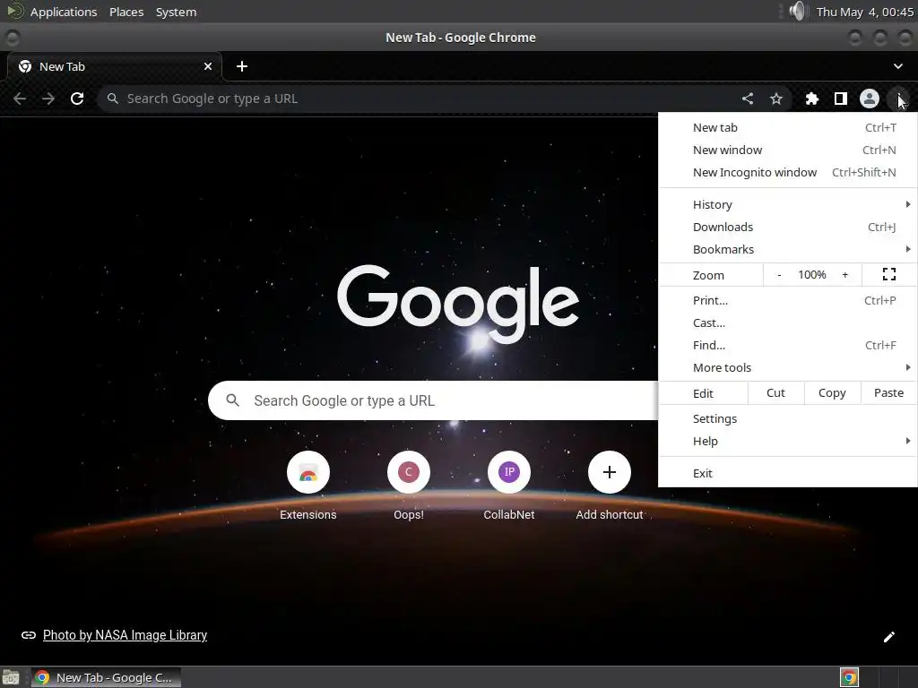The width and height of the screenshot is (918, 688).
Task: Open the Extensions puzzle icon
Action: click(x=812, y=99)
